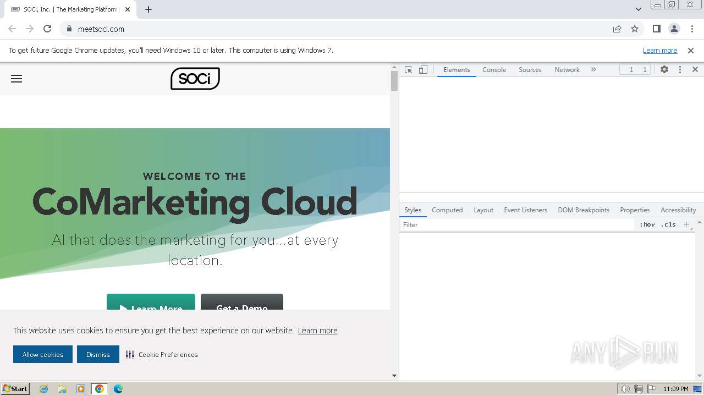Show more DevTools tabs via the double chevron
This screenshot has width=704, height=396.
pyautogui.click(x=593, y=69)
